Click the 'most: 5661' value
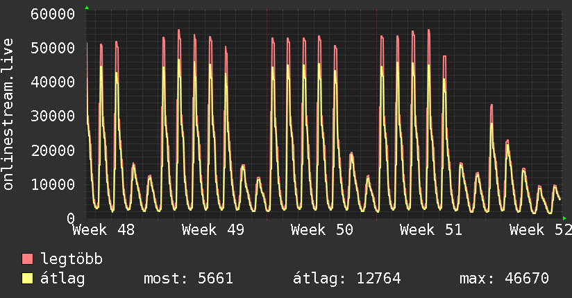572x298 pixels. click(x=188, y=279)
